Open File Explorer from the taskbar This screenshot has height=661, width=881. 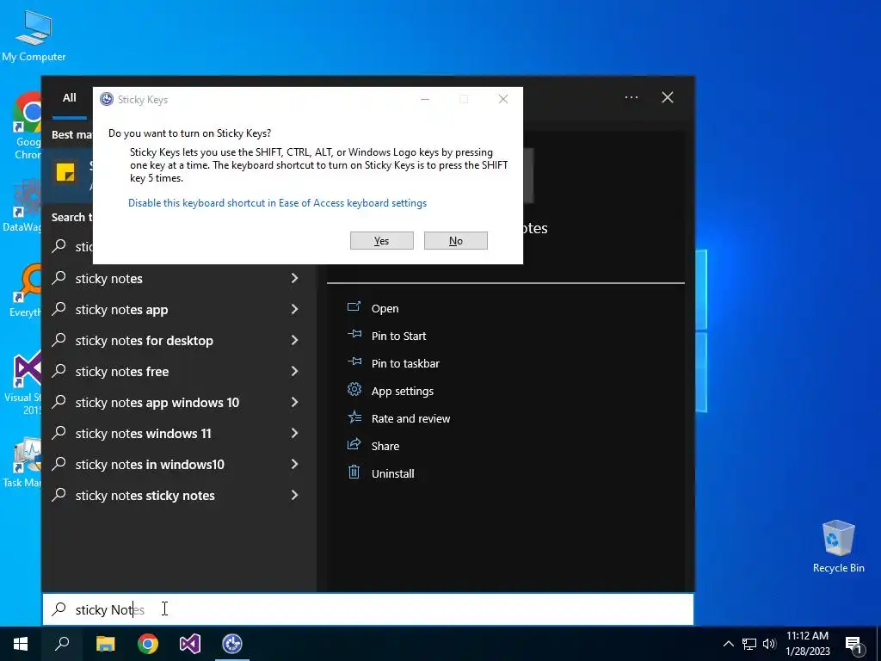point(105,644)
